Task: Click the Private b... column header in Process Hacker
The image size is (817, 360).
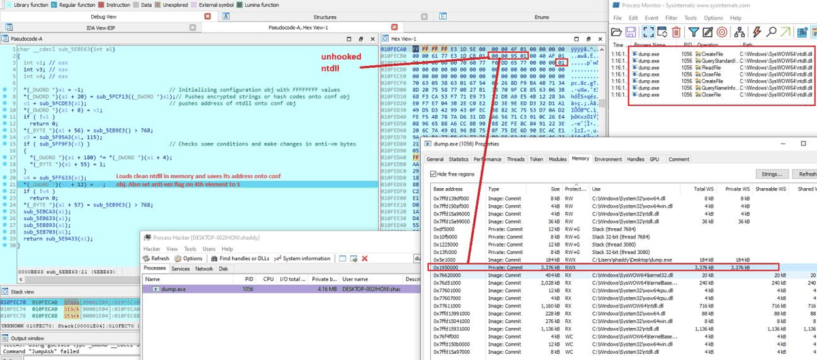Action: click(x=324, y=279)
